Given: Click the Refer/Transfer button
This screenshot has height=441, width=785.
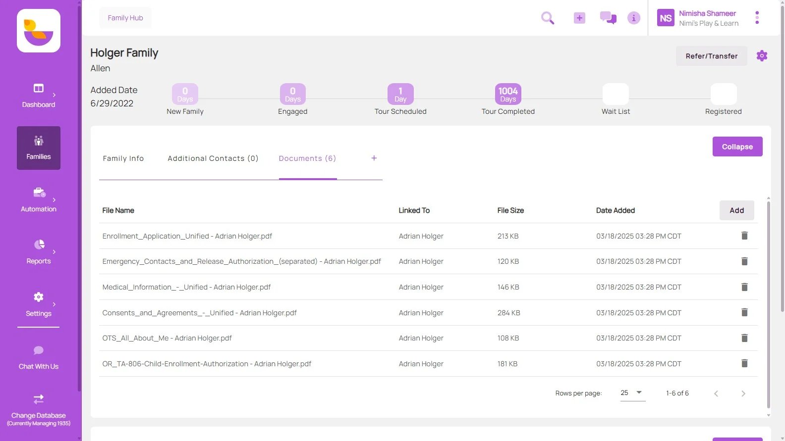Looking at the screenshot, I should pyautogui.click(x=712, y=56).
